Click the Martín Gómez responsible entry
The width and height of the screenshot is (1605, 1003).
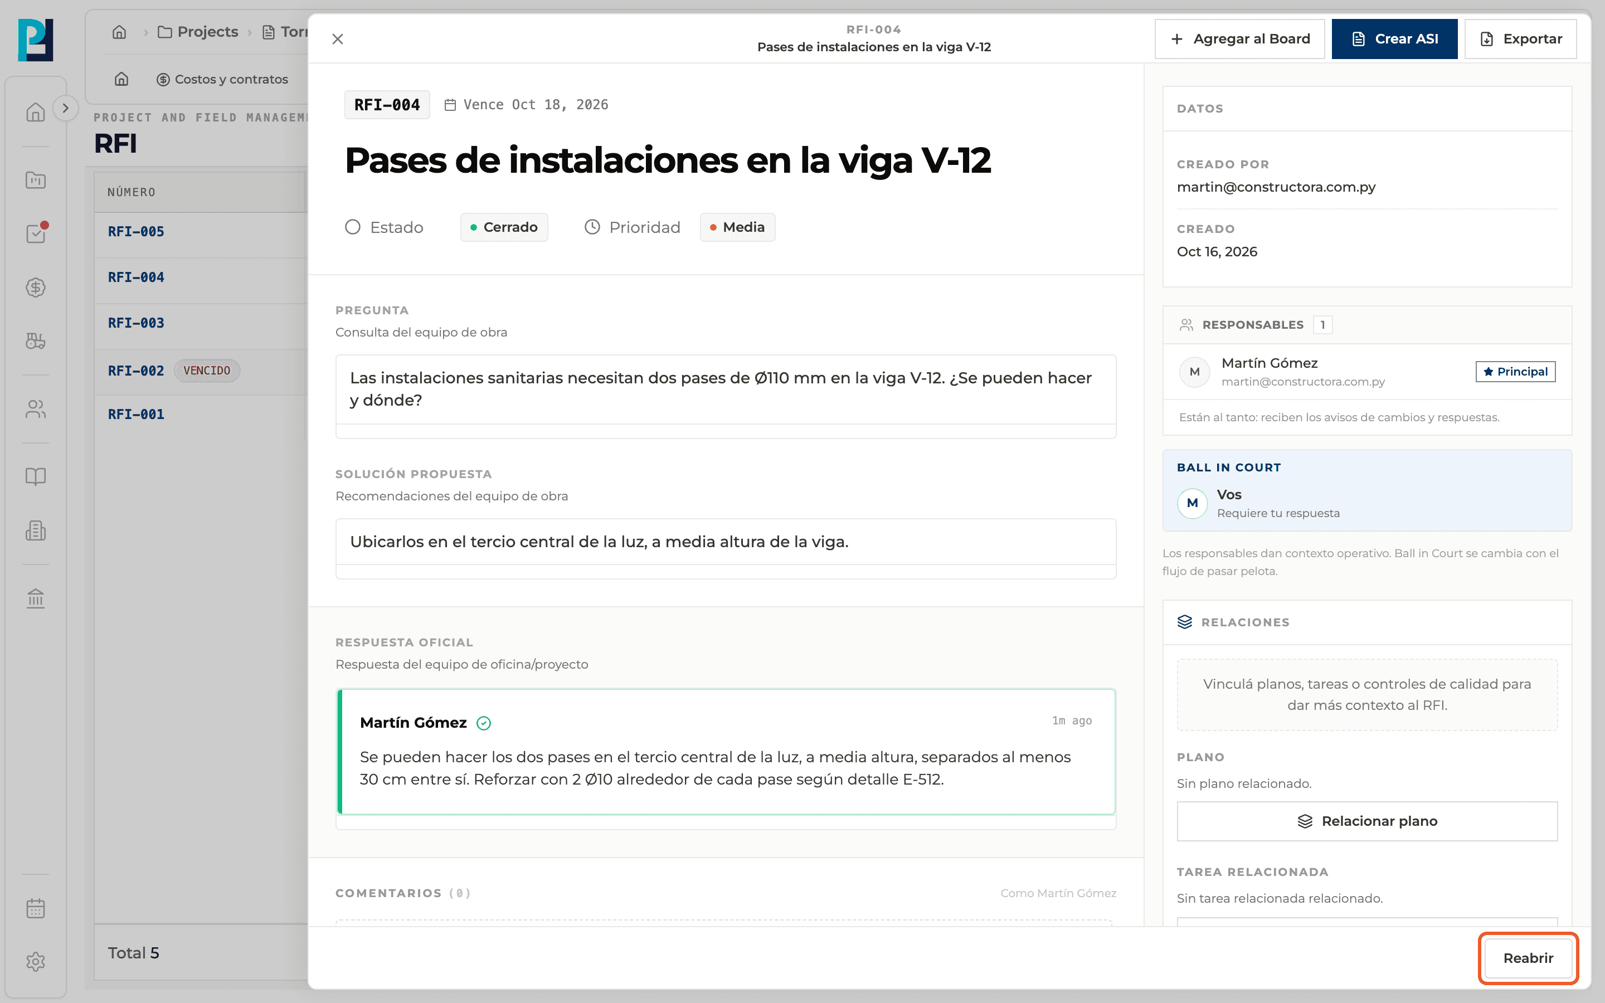pyautogui.click(x=1367, y=372)
